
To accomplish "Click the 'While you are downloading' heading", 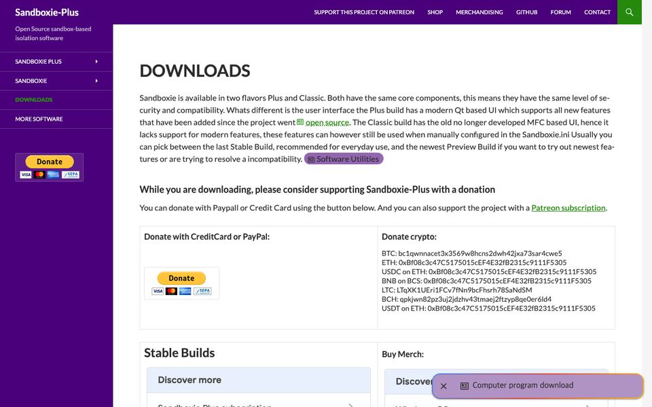I will (x=317, y=189).
